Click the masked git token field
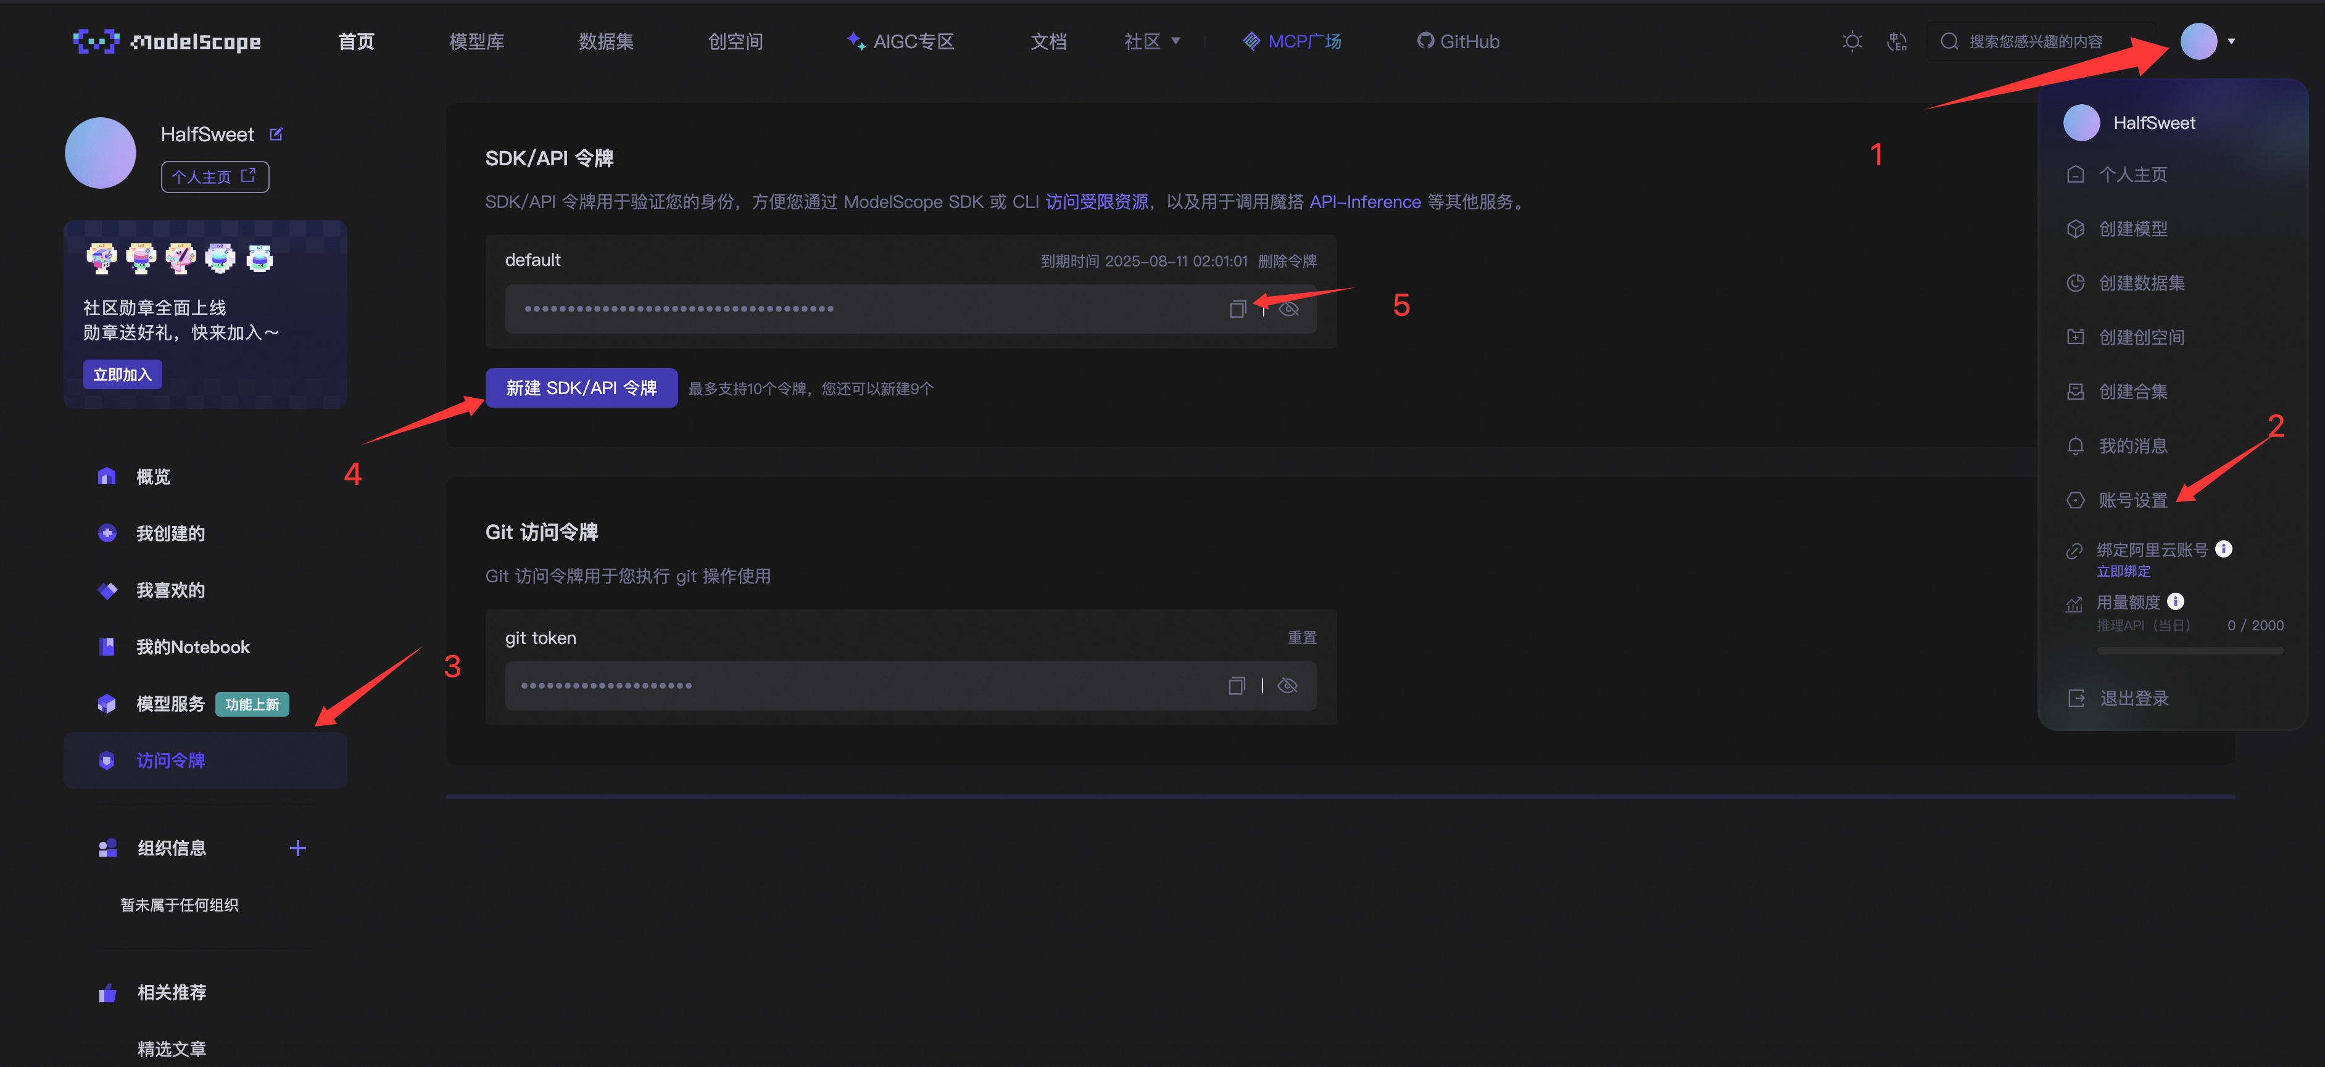The height and width of the screenshot is (1067, 2325). 911,685
